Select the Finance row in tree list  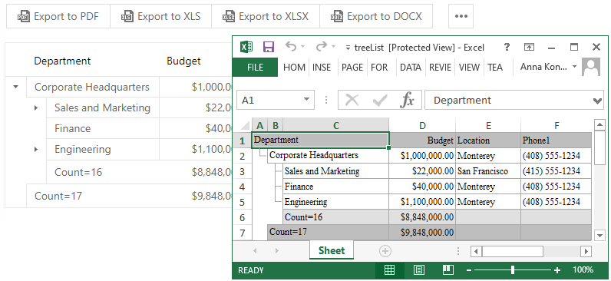pyautogui.click(x=139, y=129)
